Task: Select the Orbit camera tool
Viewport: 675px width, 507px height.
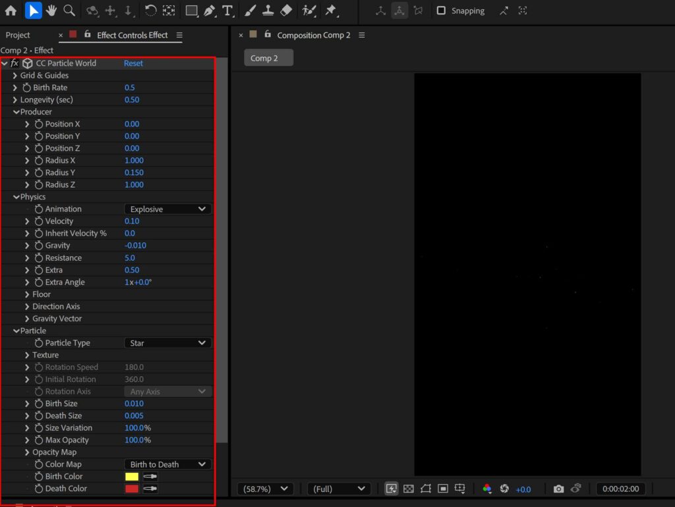Action: tap(92, 11)
